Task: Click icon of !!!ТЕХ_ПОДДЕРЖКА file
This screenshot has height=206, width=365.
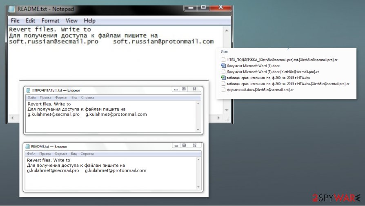Action: (x=223, y=60)
